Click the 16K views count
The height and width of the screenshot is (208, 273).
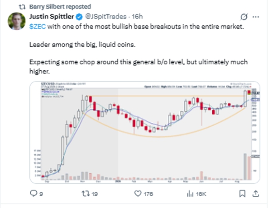point(201,194)
